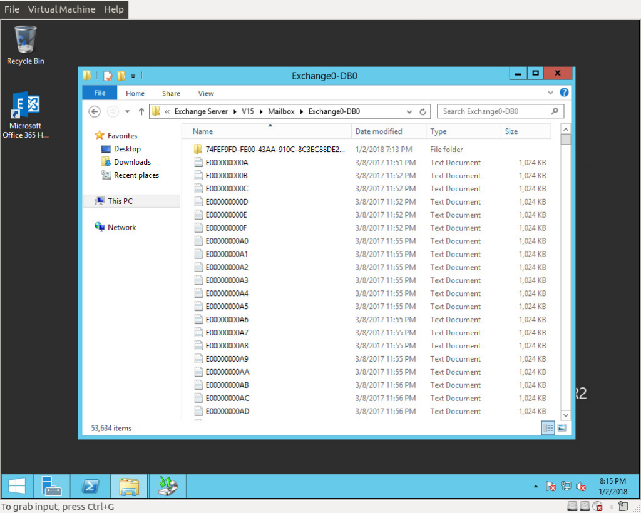The width and height of the screenshot is (641, 513).
Task: Open the Customize Quick Access Toolbar dropdown
Action: click(133, 76)
